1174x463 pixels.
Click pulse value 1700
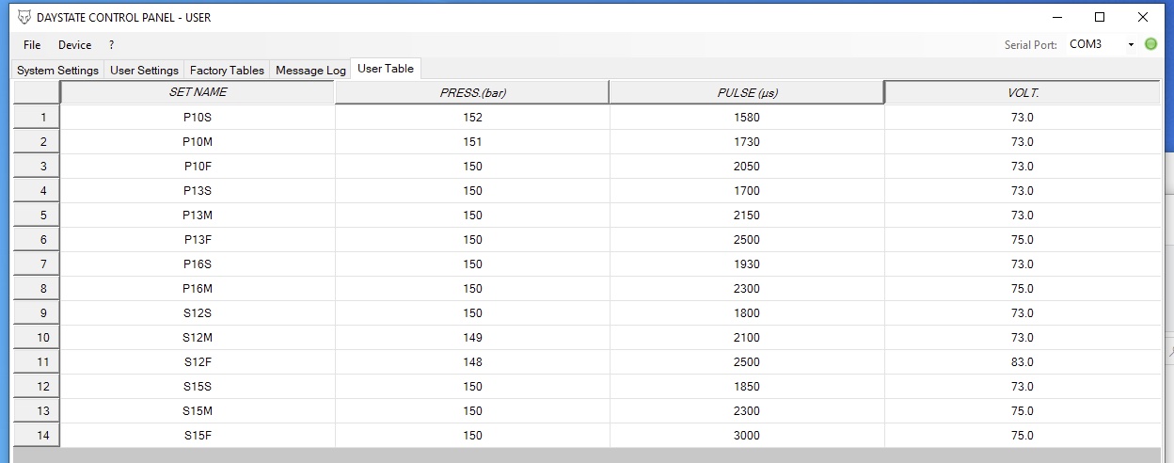tap(747, 191)
